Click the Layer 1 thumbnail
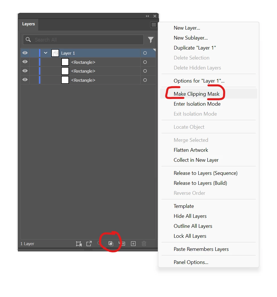Image resolution: width=277 pixels, height=297 pixels. [x=55, y=53]
